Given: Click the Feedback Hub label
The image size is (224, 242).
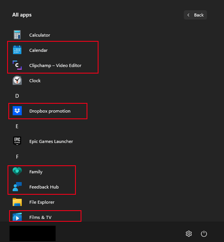Looking at the screenshot, I should 44,187.
